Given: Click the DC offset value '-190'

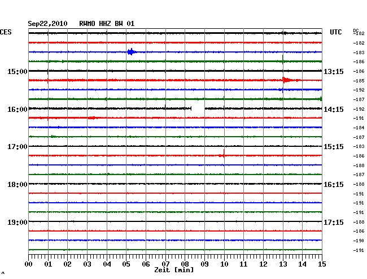Looking at the screenshot, I should click(359, 241).
